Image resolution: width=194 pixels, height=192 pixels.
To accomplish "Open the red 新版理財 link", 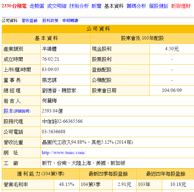I will pos(181,6).
